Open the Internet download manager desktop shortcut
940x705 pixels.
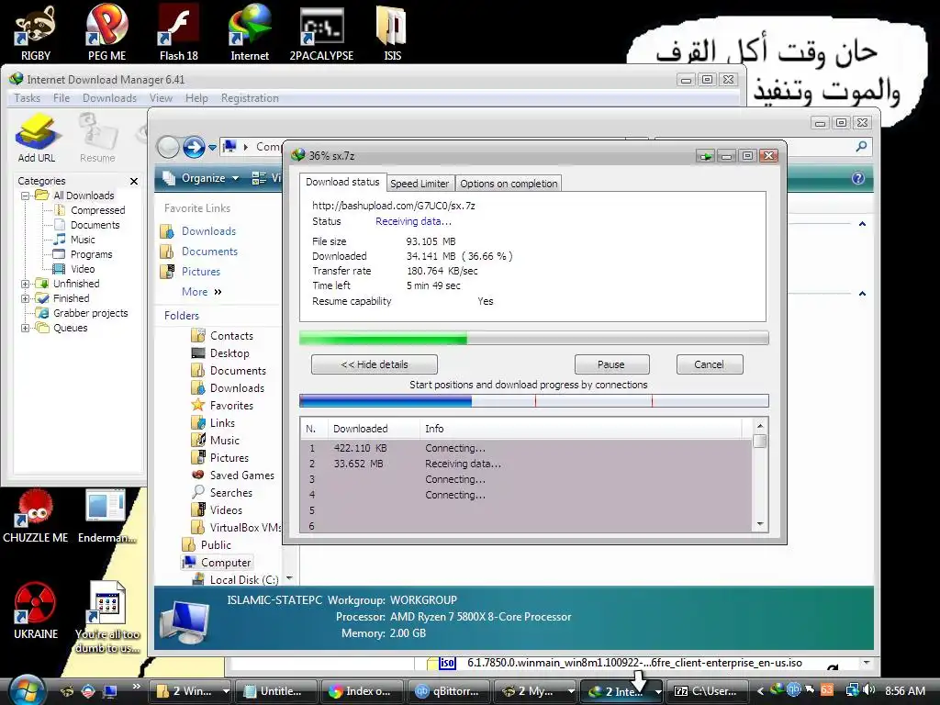250,33
